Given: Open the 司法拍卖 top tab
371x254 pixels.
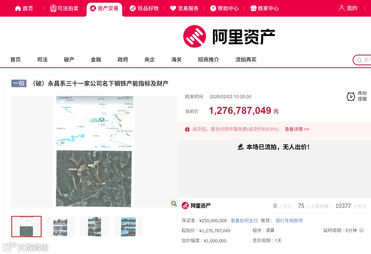Looking at the screenshot, I should (x=64, y=9).
